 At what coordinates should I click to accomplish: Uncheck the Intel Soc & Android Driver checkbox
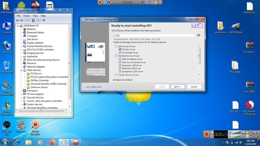click(120, 62)
